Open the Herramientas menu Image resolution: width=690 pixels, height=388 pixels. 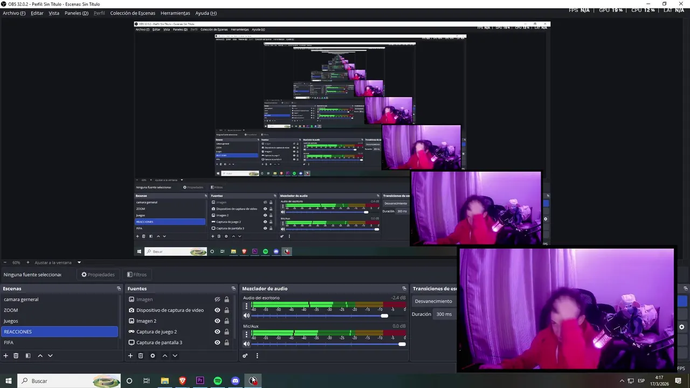pos(175,13)
